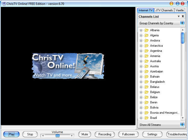Increase volume with right arrow
Image resolution: width=188 pixels, height=140 pixels.
(x=72, y=136)
